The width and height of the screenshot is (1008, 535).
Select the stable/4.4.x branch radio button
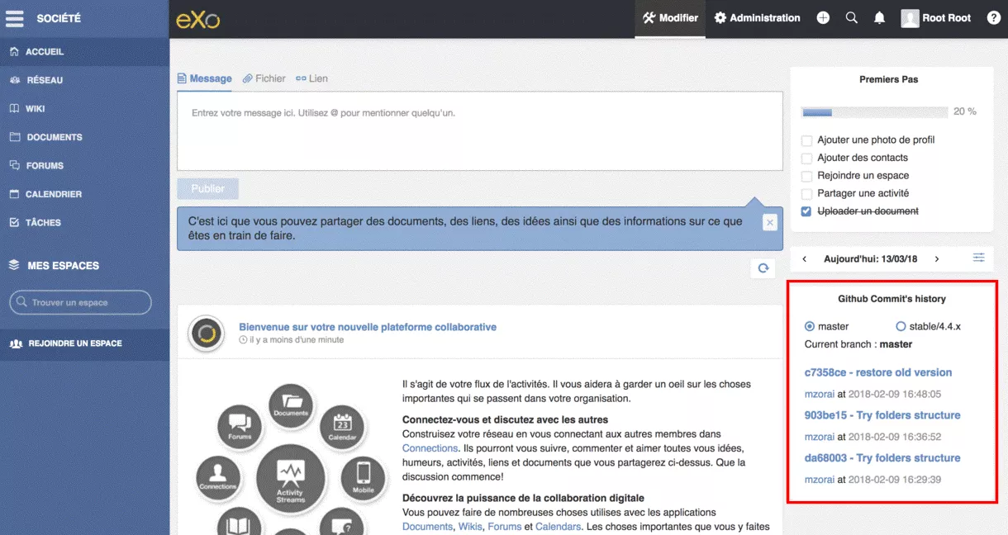click(x=901, y=326)
